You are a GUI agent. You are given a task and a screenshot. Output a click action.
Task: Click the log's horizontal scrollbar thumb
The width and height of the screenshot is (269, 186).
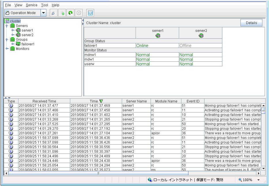click(98, 173)
